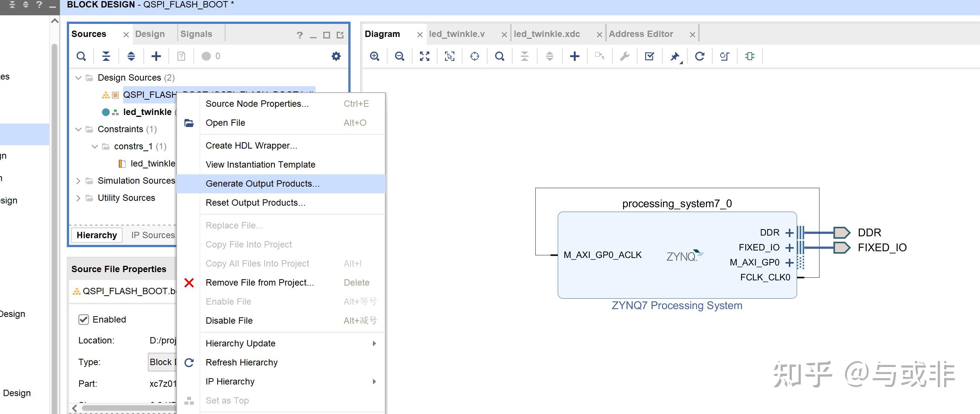
Task: Expand all in Sources panel toolbar
Action: coord(131,56)
